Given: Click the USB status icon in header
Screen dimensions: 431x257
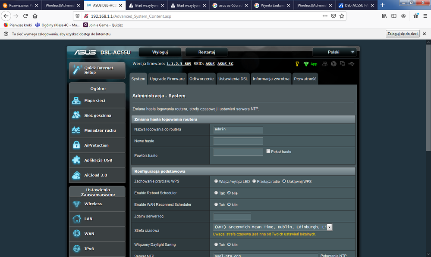Looking at the screenshot, I should 351,64.
